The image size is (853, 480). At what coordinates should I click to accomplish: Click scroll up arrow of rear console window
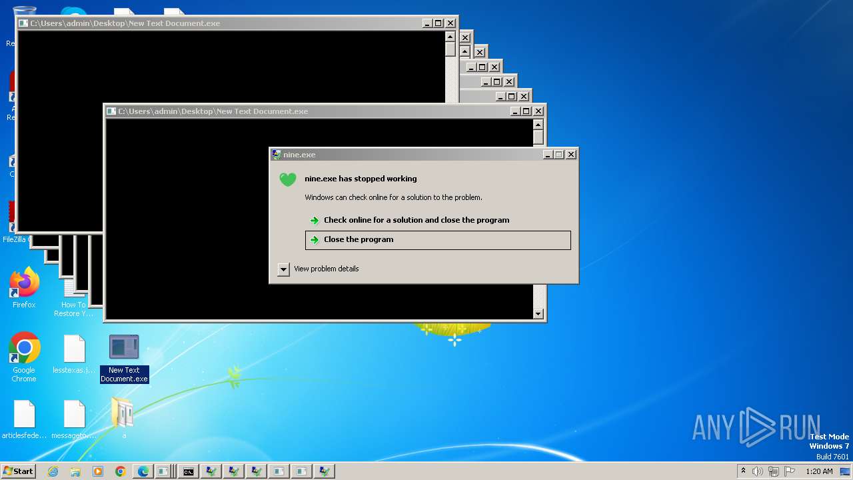point(450,37)
